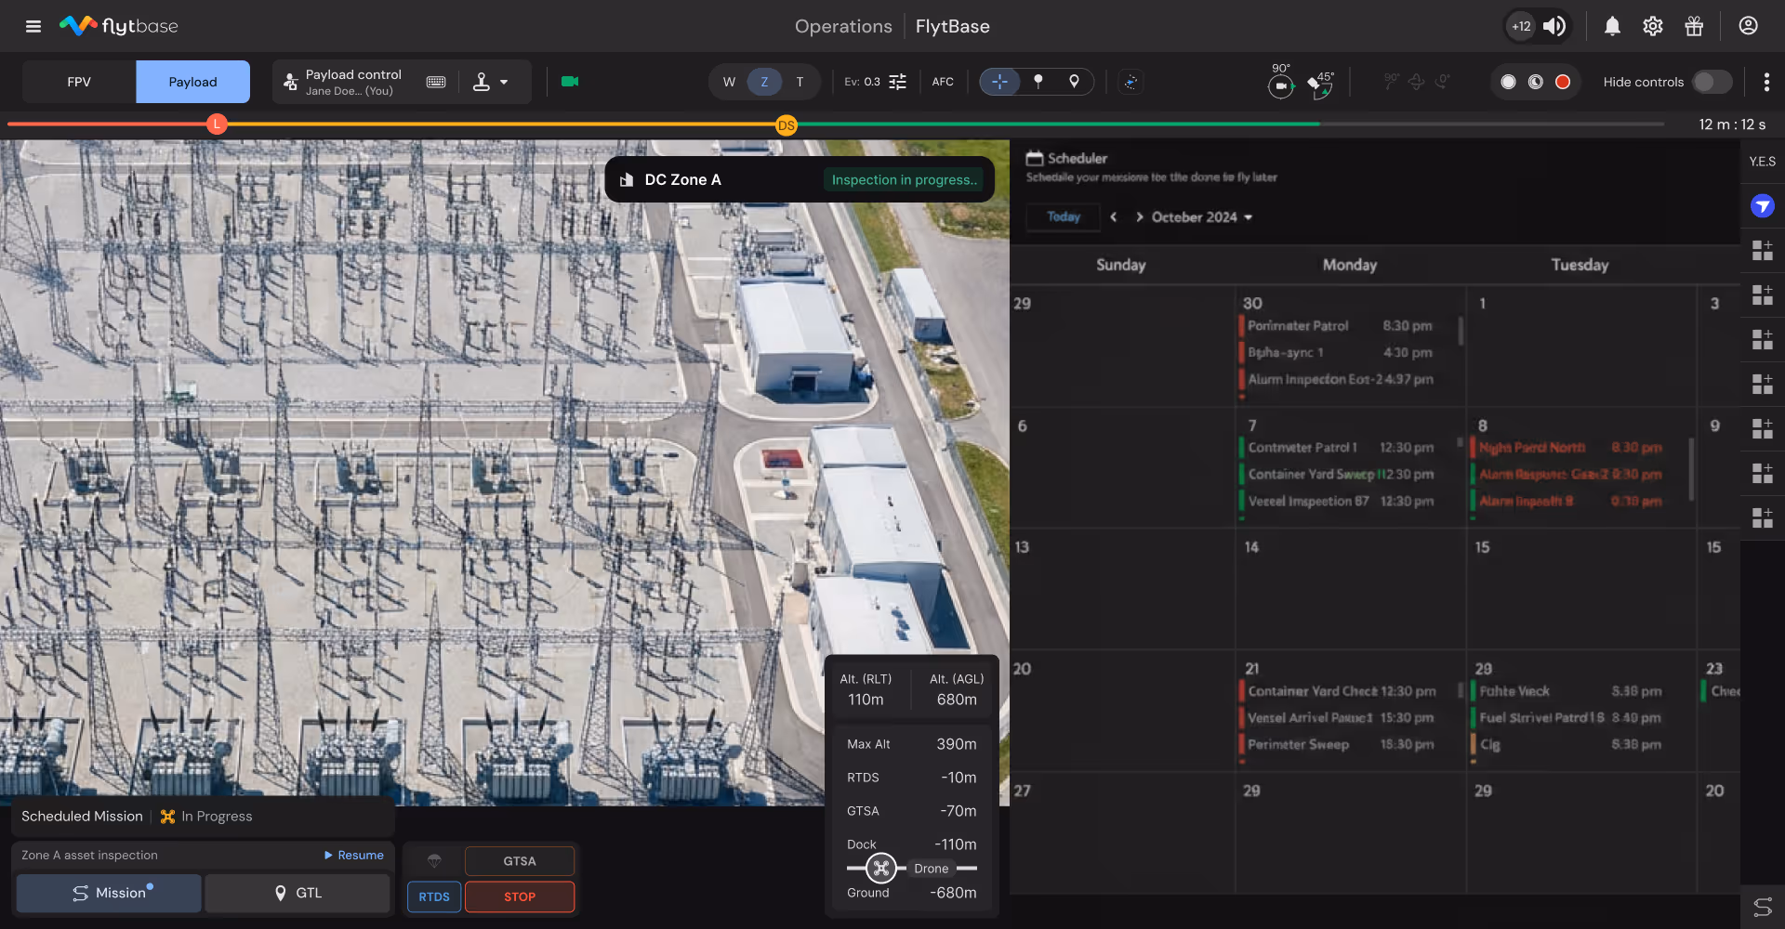Switch to FPV view tab
The width and height of the screenshot is (1785, 929).
pyautogui.click(x=79, y=82)
